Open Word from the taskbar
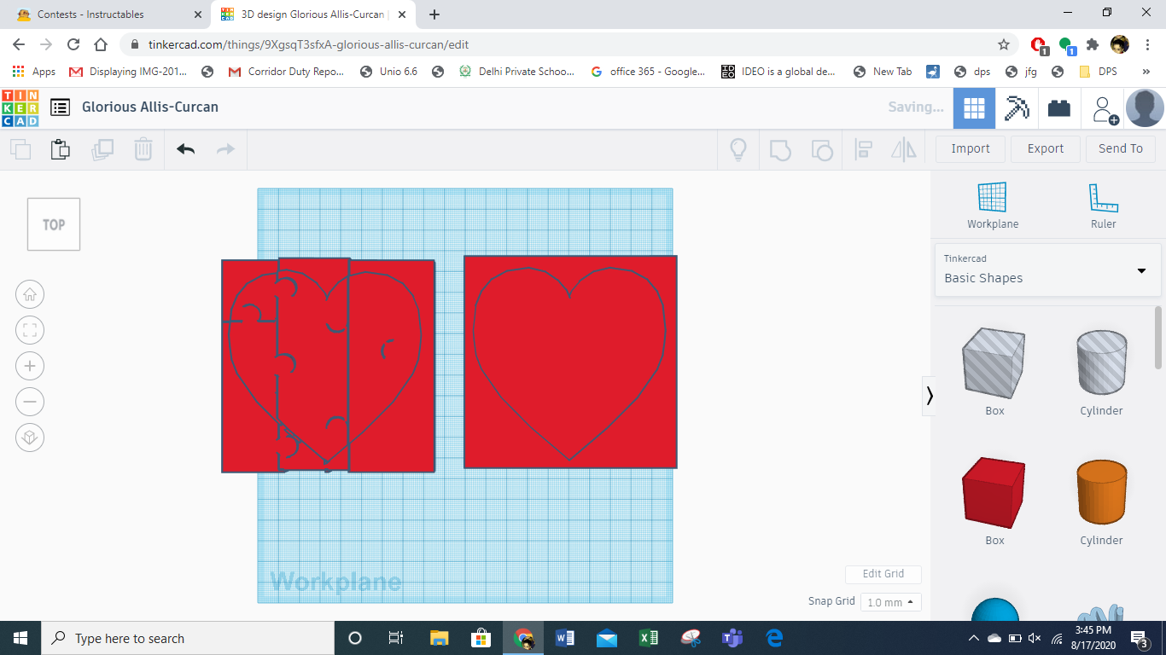The height and width of the screenshot is (655, 1166). coord(565,638)
